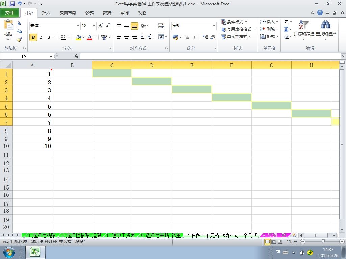Screen dimensions: 346x259
Task: Open 查找和选择 find and select menu
Action: [x=326, y=30]
